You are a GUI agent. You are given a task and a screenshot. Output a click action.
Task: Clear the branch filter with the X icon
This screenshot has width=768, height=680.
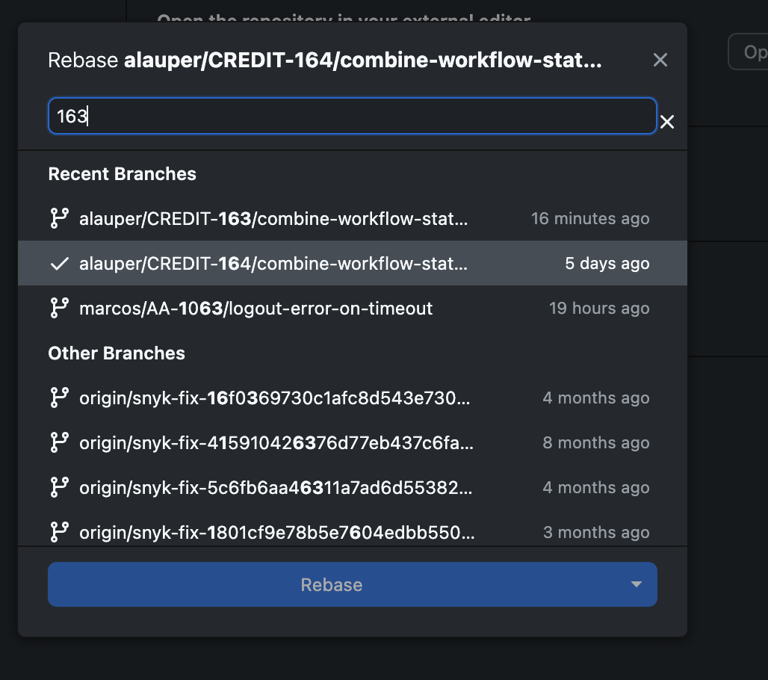(666, 122)
